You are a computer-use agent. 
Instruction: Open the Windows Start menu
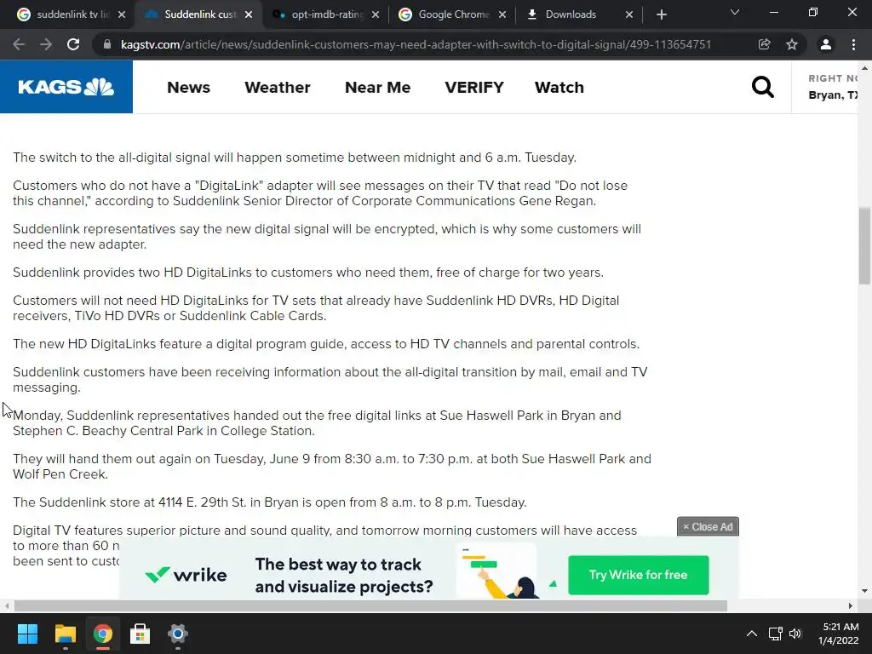27,634
